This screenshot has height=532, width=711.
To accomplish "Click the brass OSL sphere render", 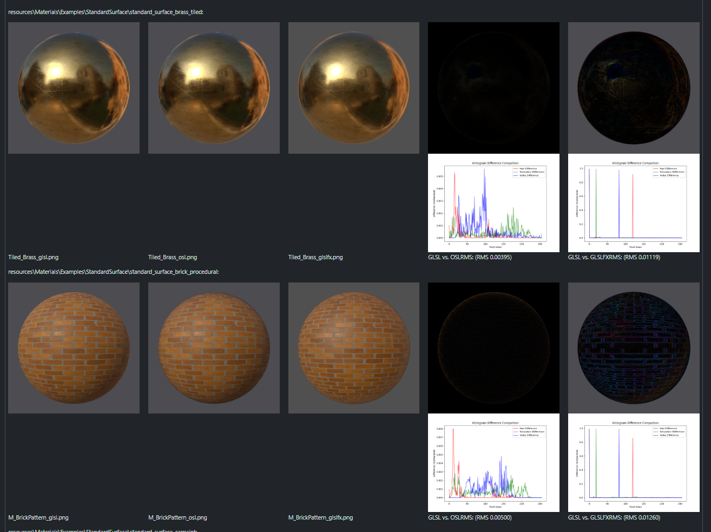I will point(213,88).
